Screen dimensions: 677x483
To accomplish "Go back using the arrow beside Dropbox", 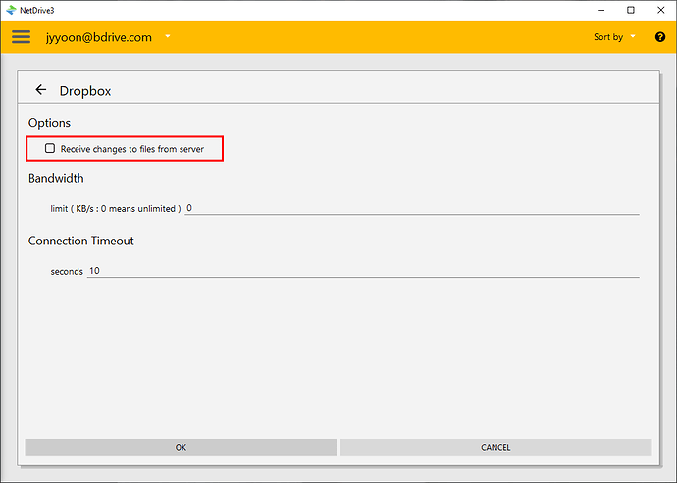I will click(40, 89).
